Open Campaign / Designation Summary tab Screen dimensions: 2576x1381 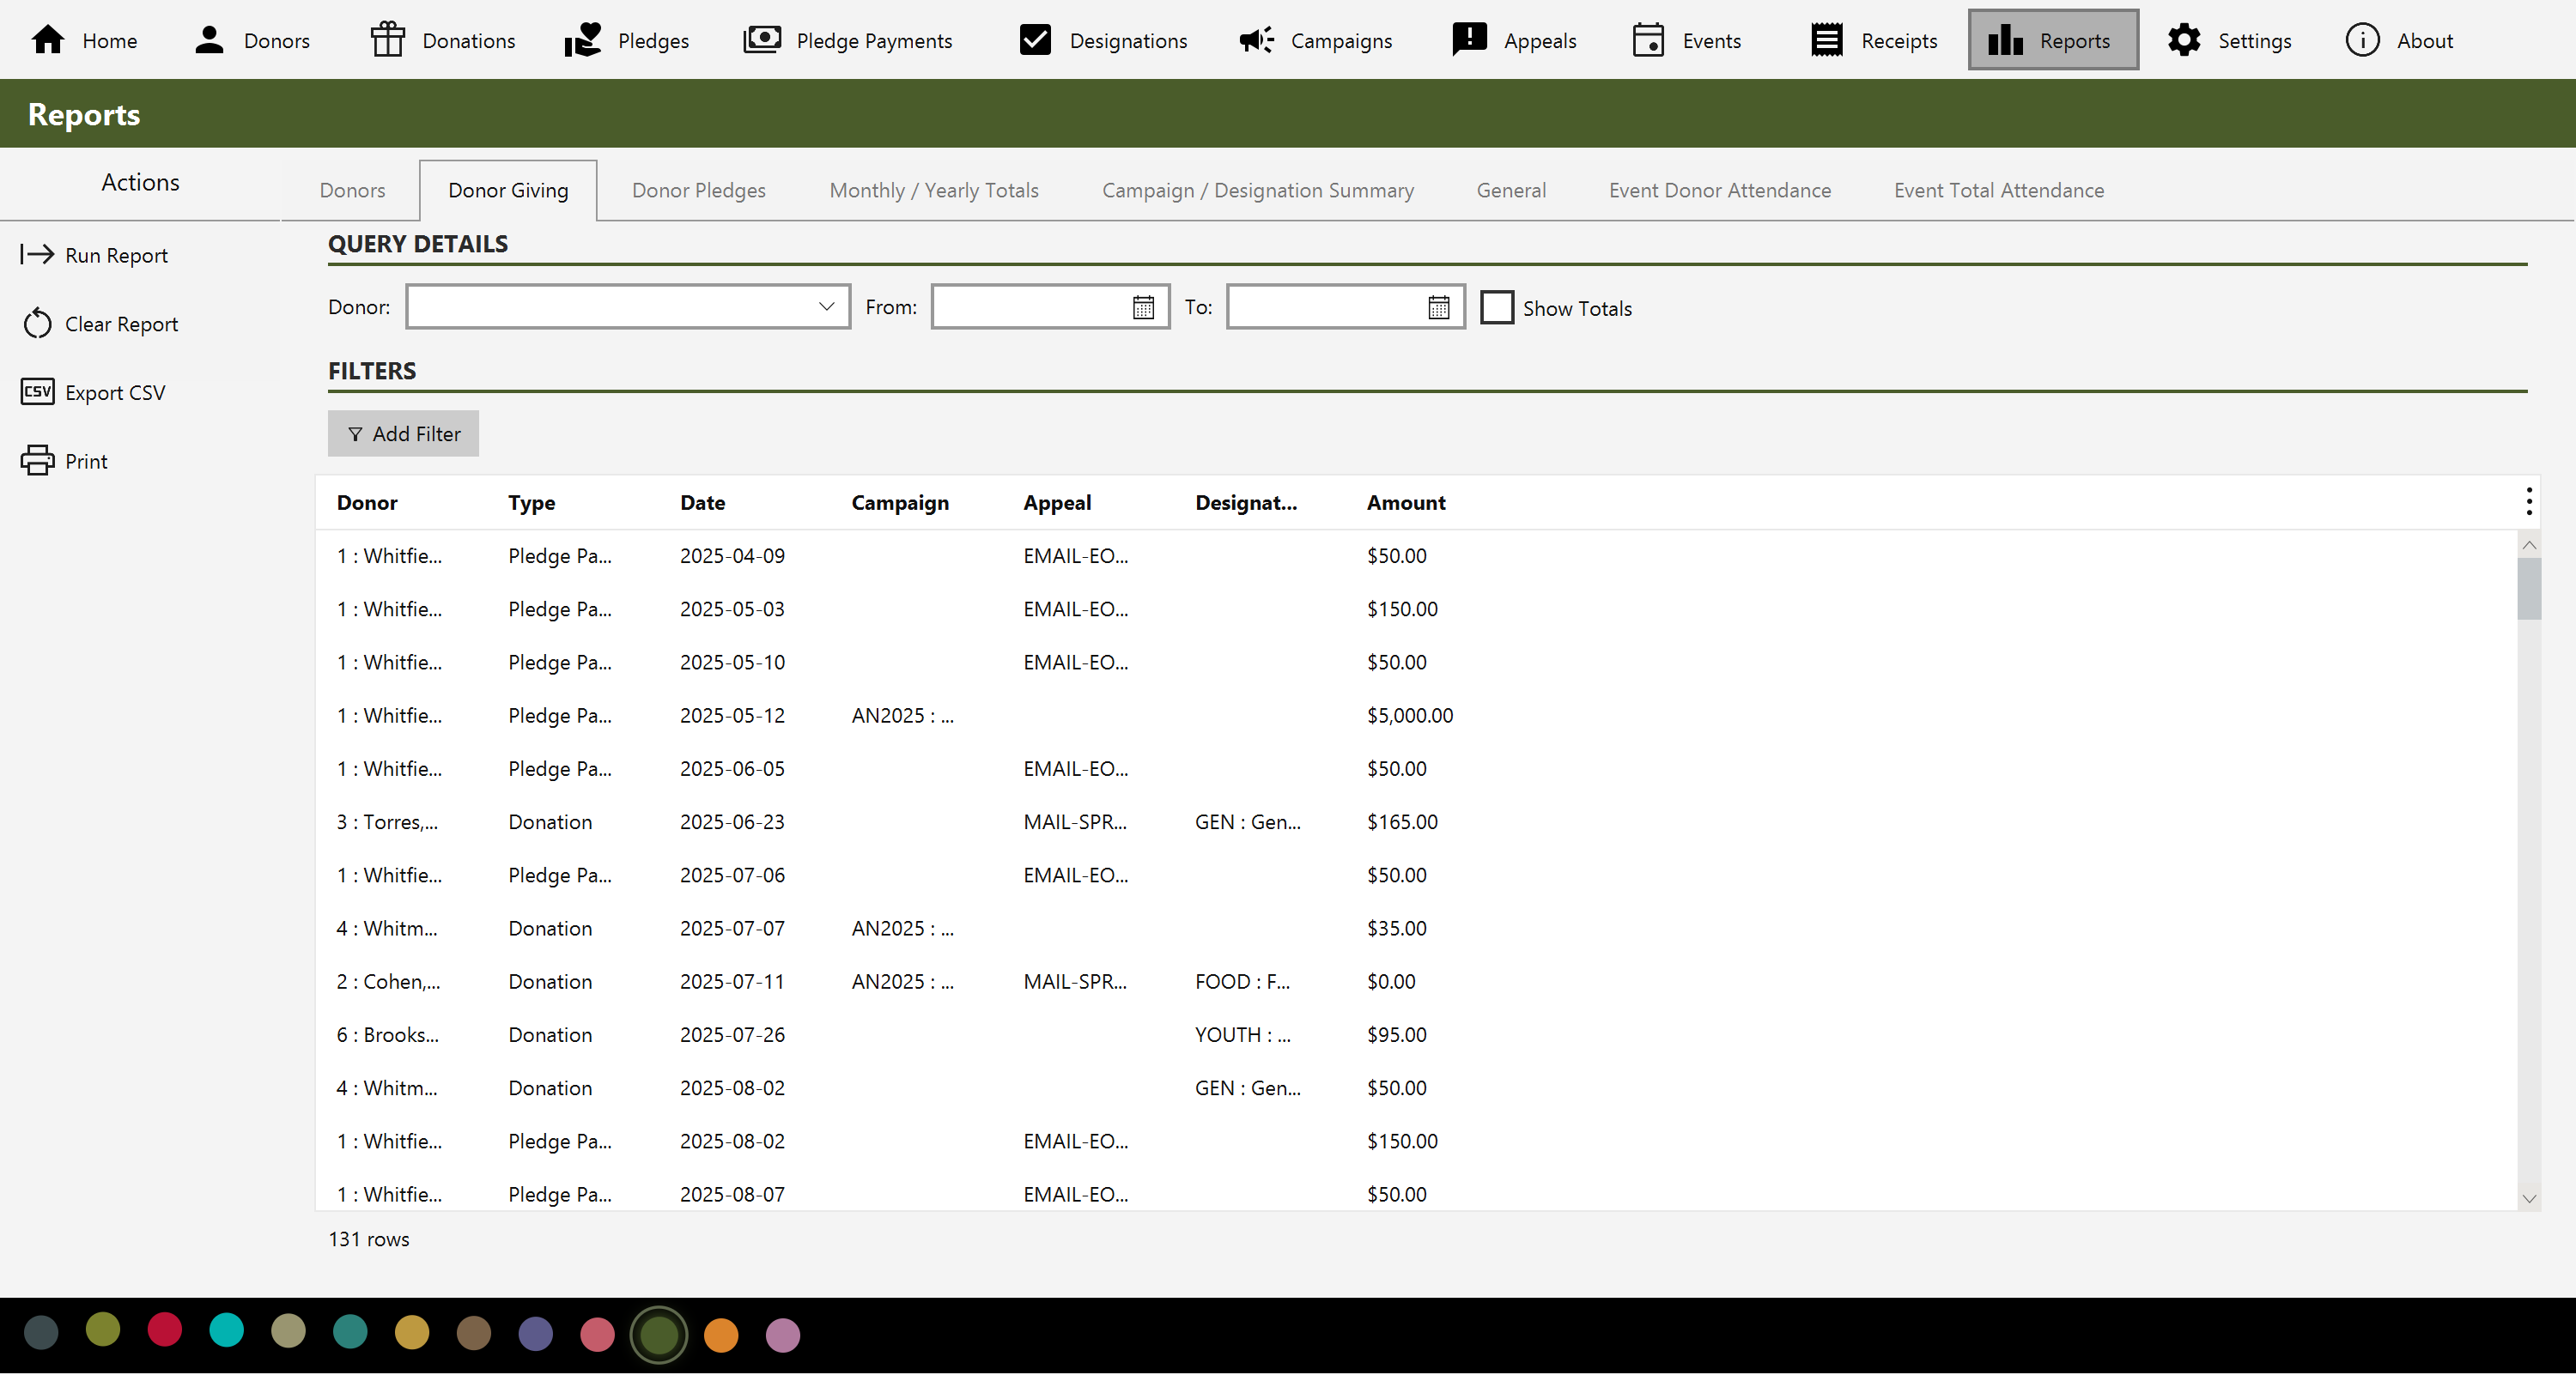coord(1258,190)
